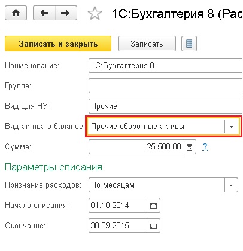
Task: Select the Вид для НУ field
Action: click(166, 106)
